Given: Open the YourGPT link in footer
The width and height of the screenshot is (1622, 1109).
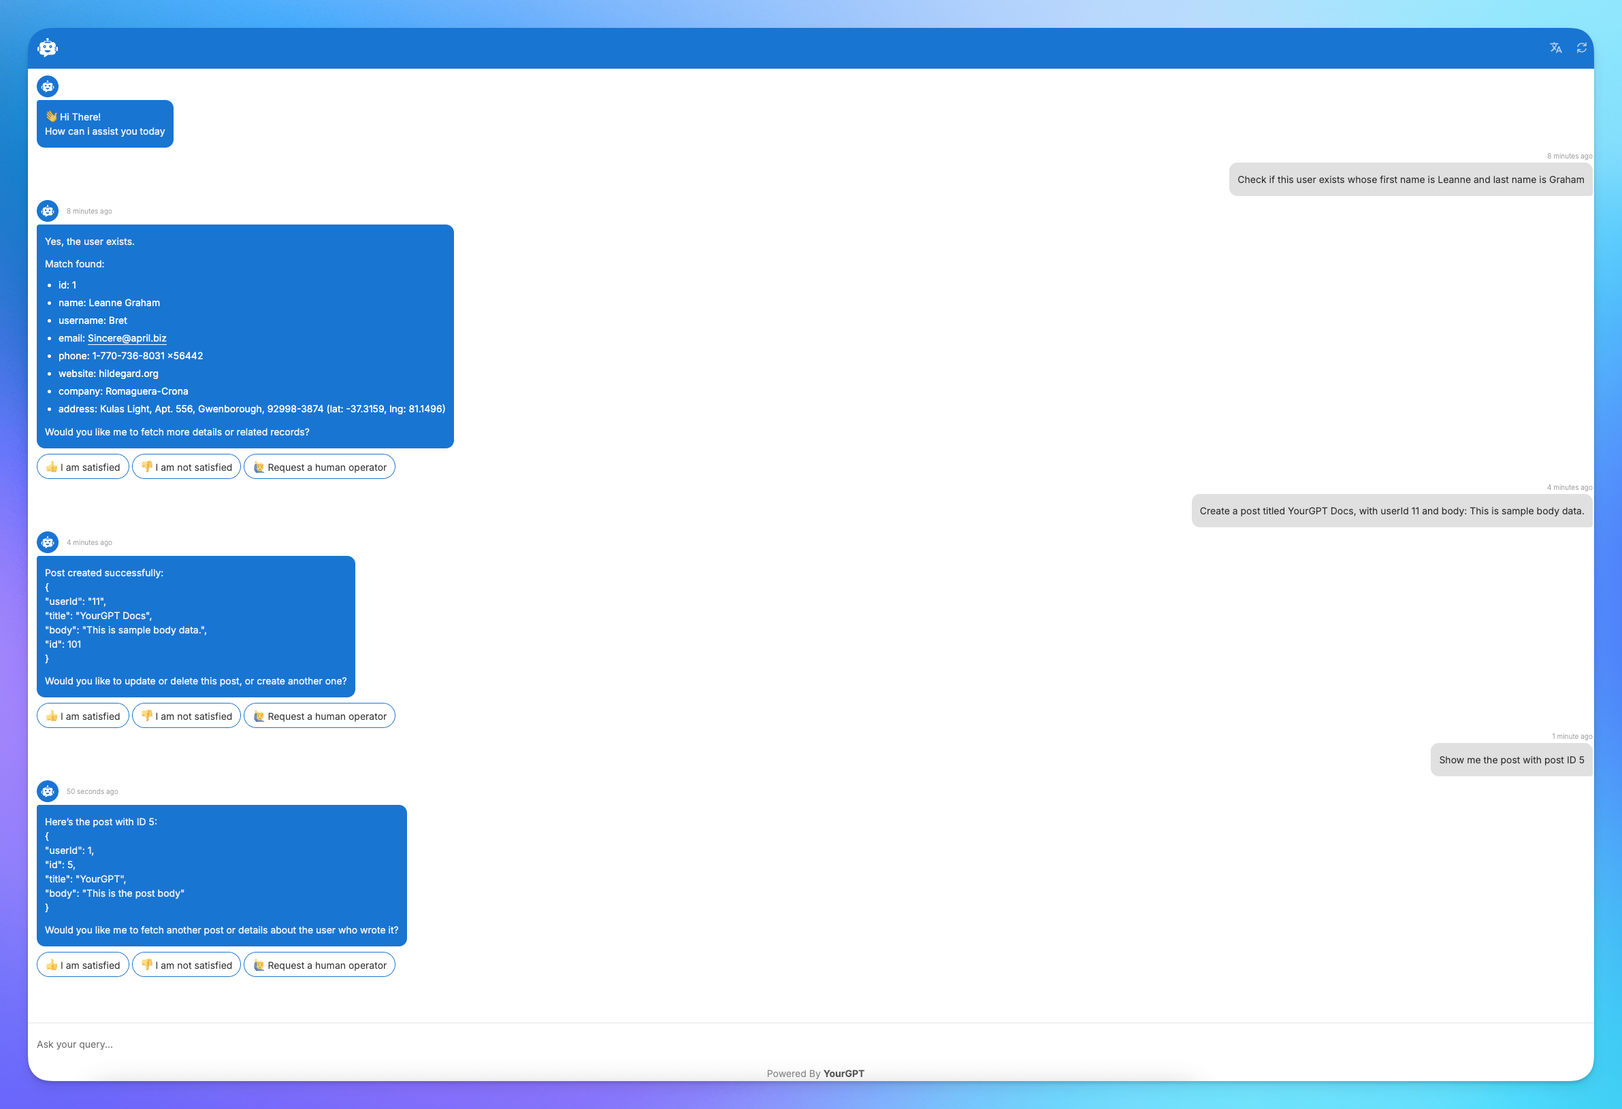Looking at the screenshot, I should point(843,1074).
